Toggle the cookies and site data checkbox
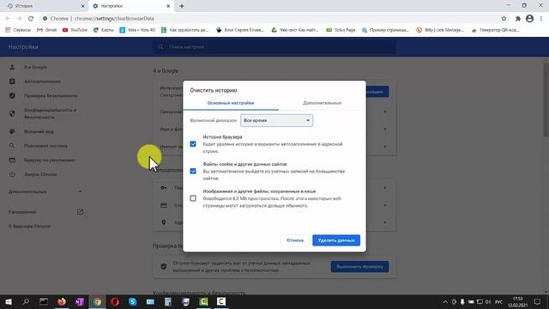 (x=193, y=171)
